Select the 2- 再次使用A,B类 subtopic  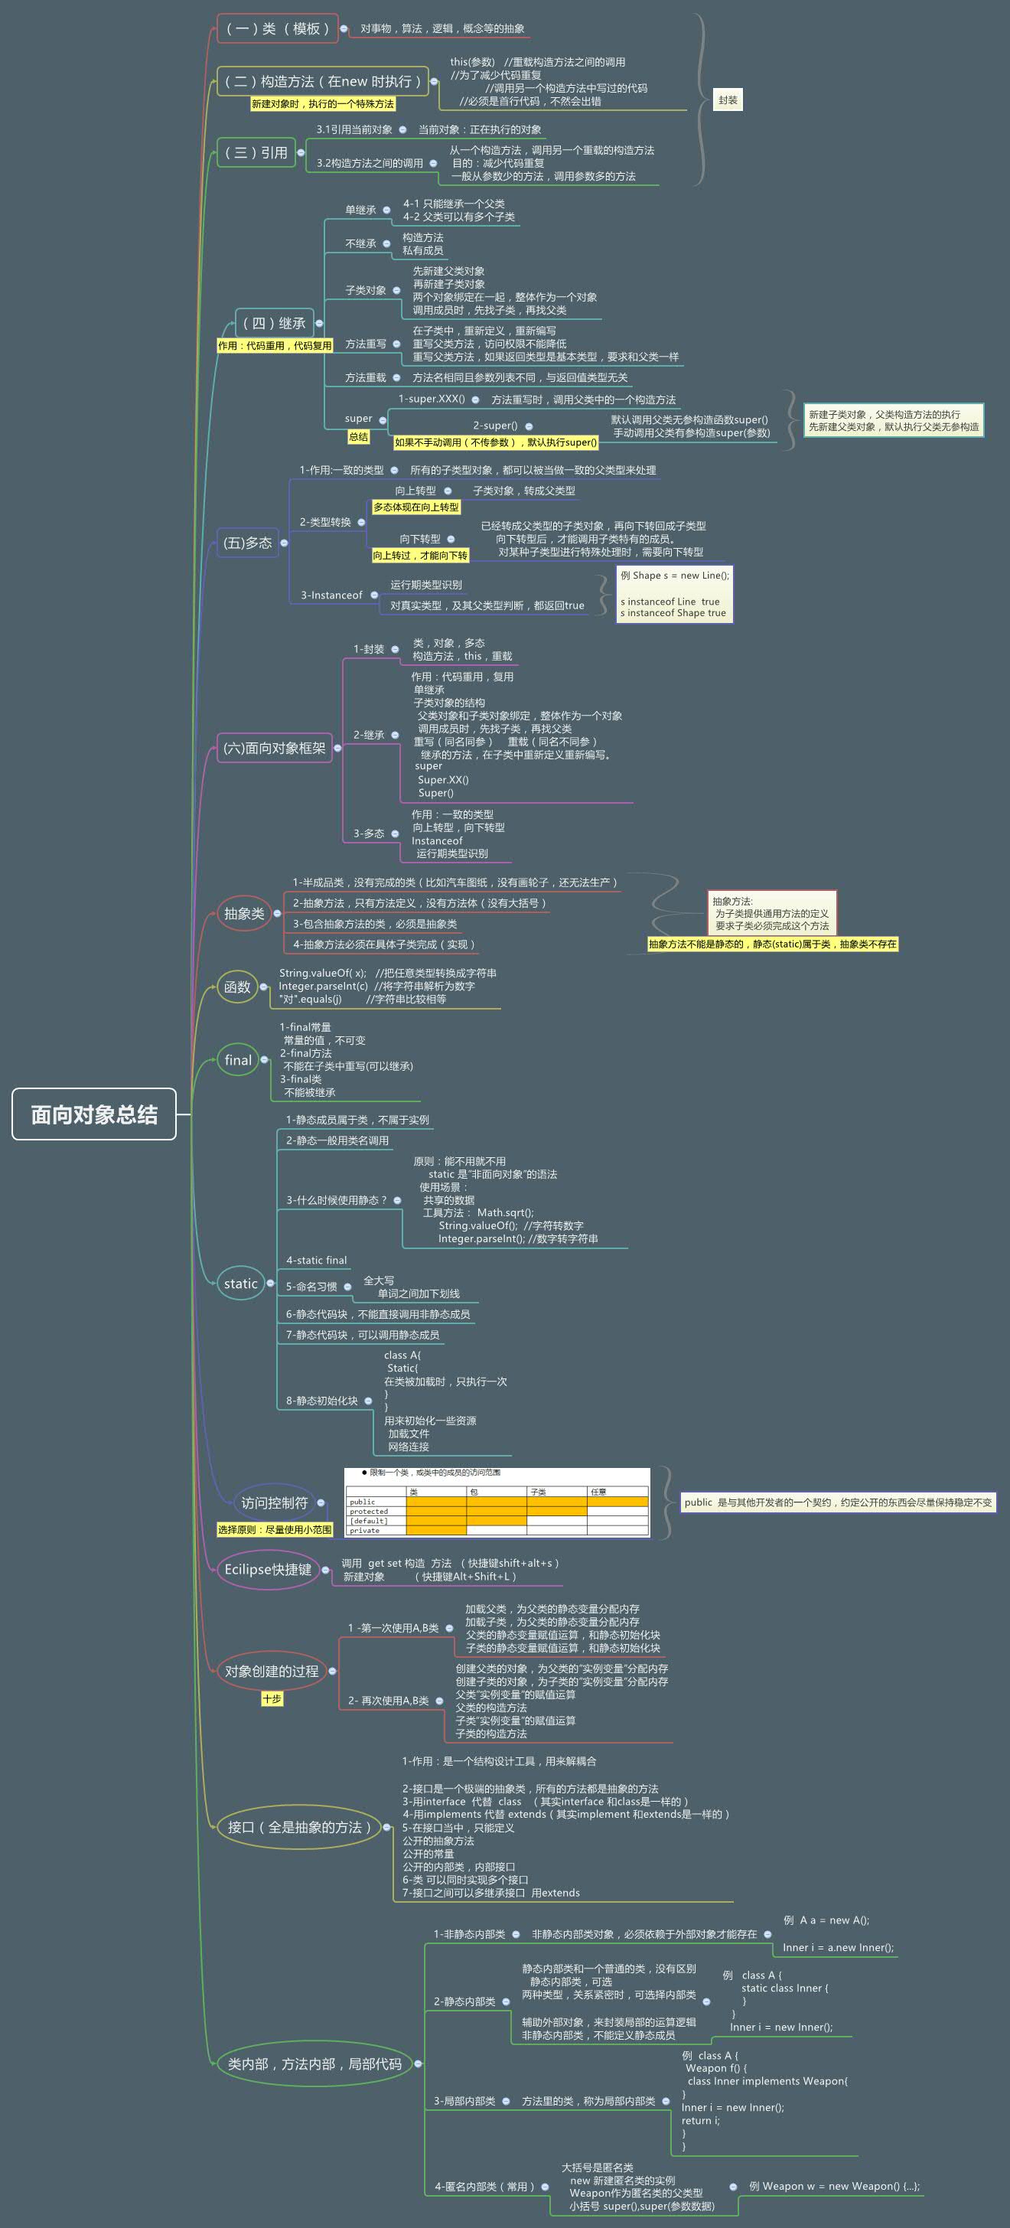pyautogui.click(x=388, y=1701)
